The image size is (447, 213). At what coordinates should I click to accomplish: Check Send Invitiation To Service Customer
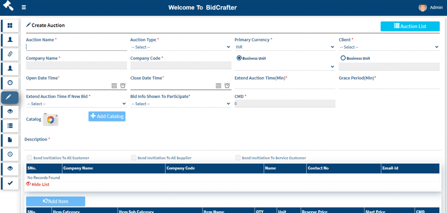(x=238, y=158)
